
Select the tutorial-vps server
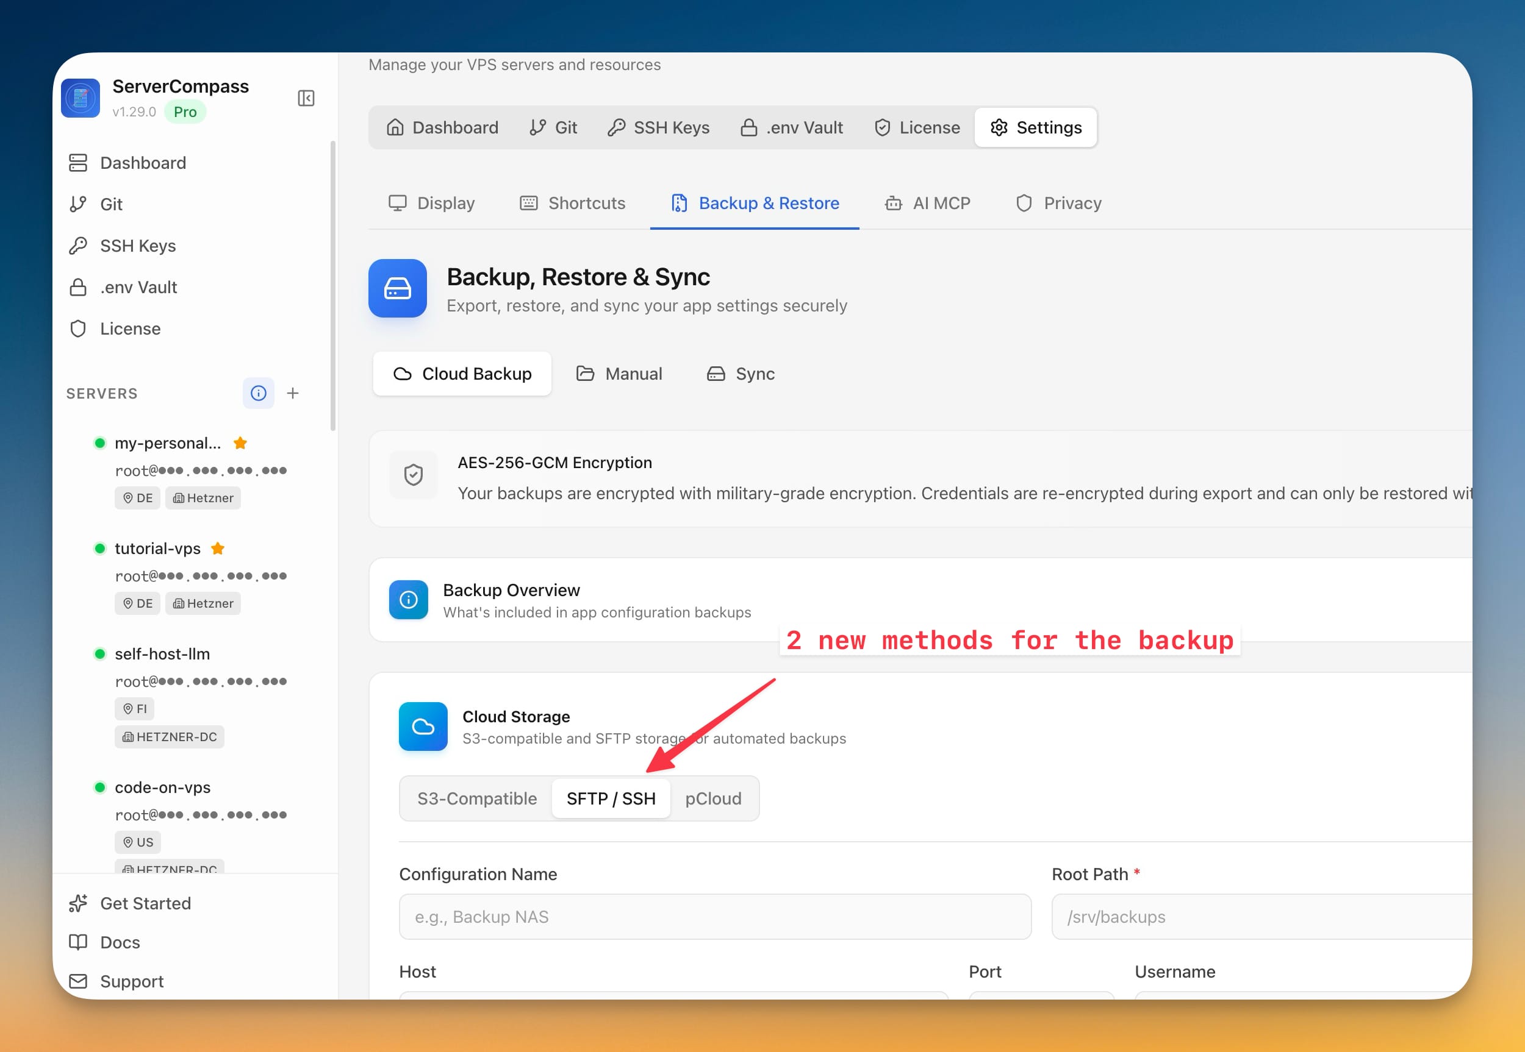[x=157, y=549]
